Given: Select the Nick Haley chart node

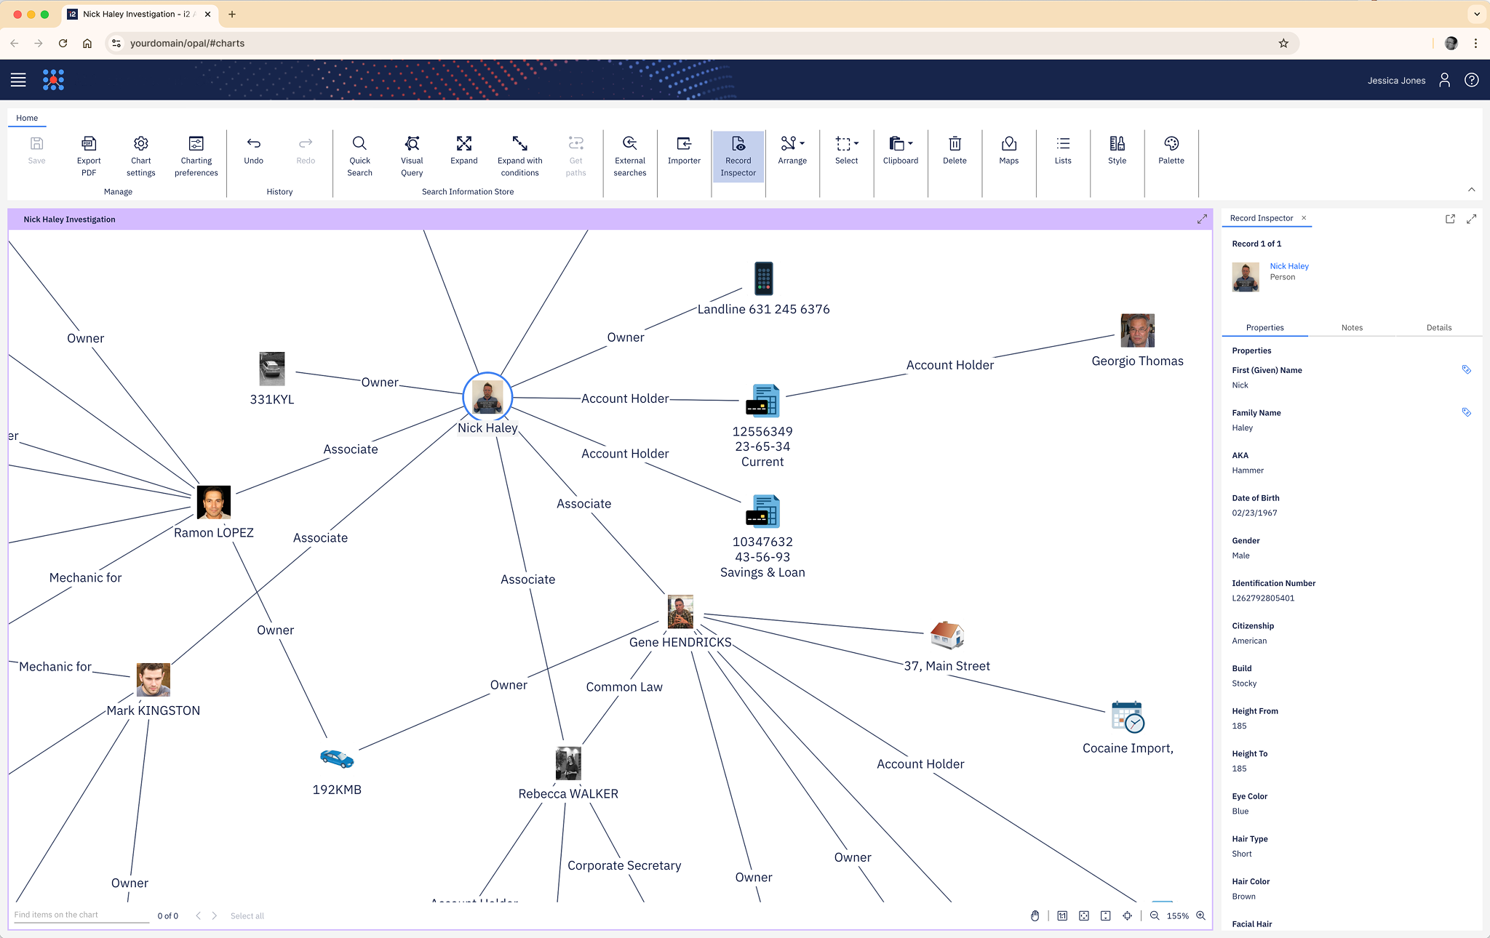Looking at the screenshot, I should pos(487,397).
